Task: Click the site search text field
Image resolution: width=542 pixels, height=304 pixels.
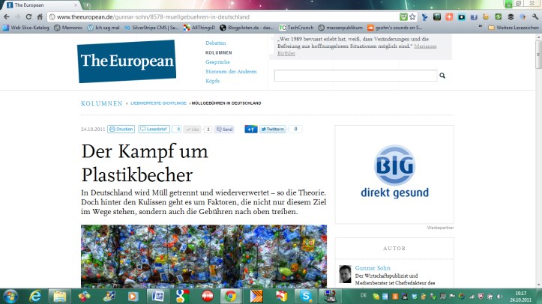Action: click(355, 76)
